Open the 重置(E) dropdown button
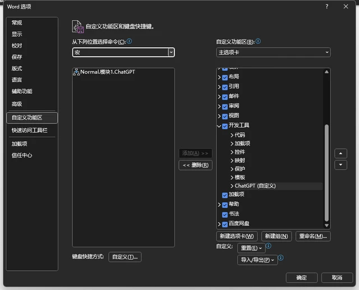The image size is (359, 290). [251, 248]
